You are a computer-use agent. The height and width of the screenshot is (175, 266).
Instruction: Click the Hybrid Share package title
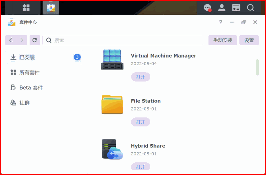coord(148,146)
